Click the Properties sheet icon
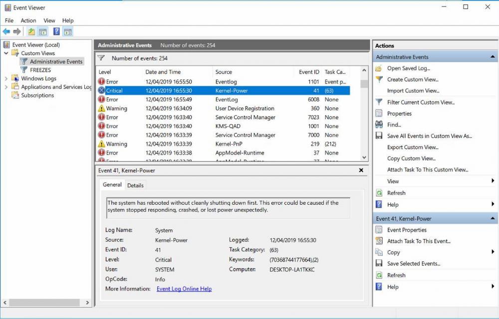The image size is (499, 319). [x=379, y=113]
